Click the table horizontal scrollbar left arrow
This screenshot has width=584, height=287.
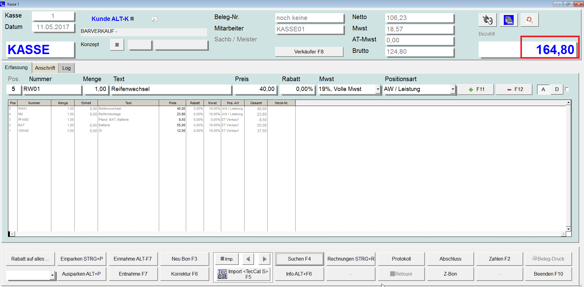pos(12,234)
